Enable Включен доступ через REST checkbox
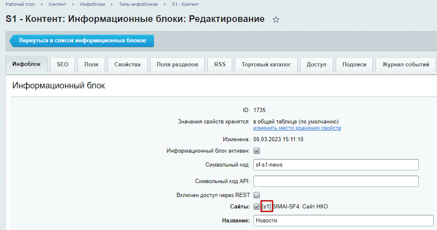 (256, 195)
